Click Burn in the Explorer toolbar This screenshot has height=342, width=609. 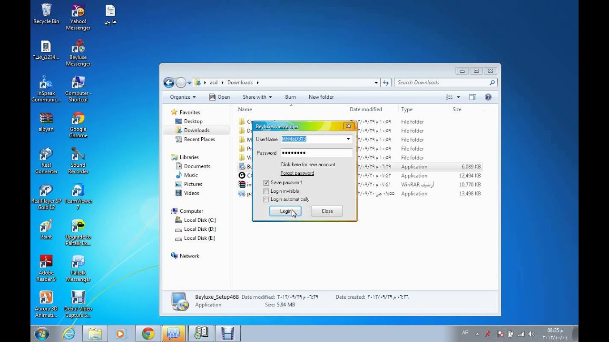pyautogui.click(x=290, y=97)
